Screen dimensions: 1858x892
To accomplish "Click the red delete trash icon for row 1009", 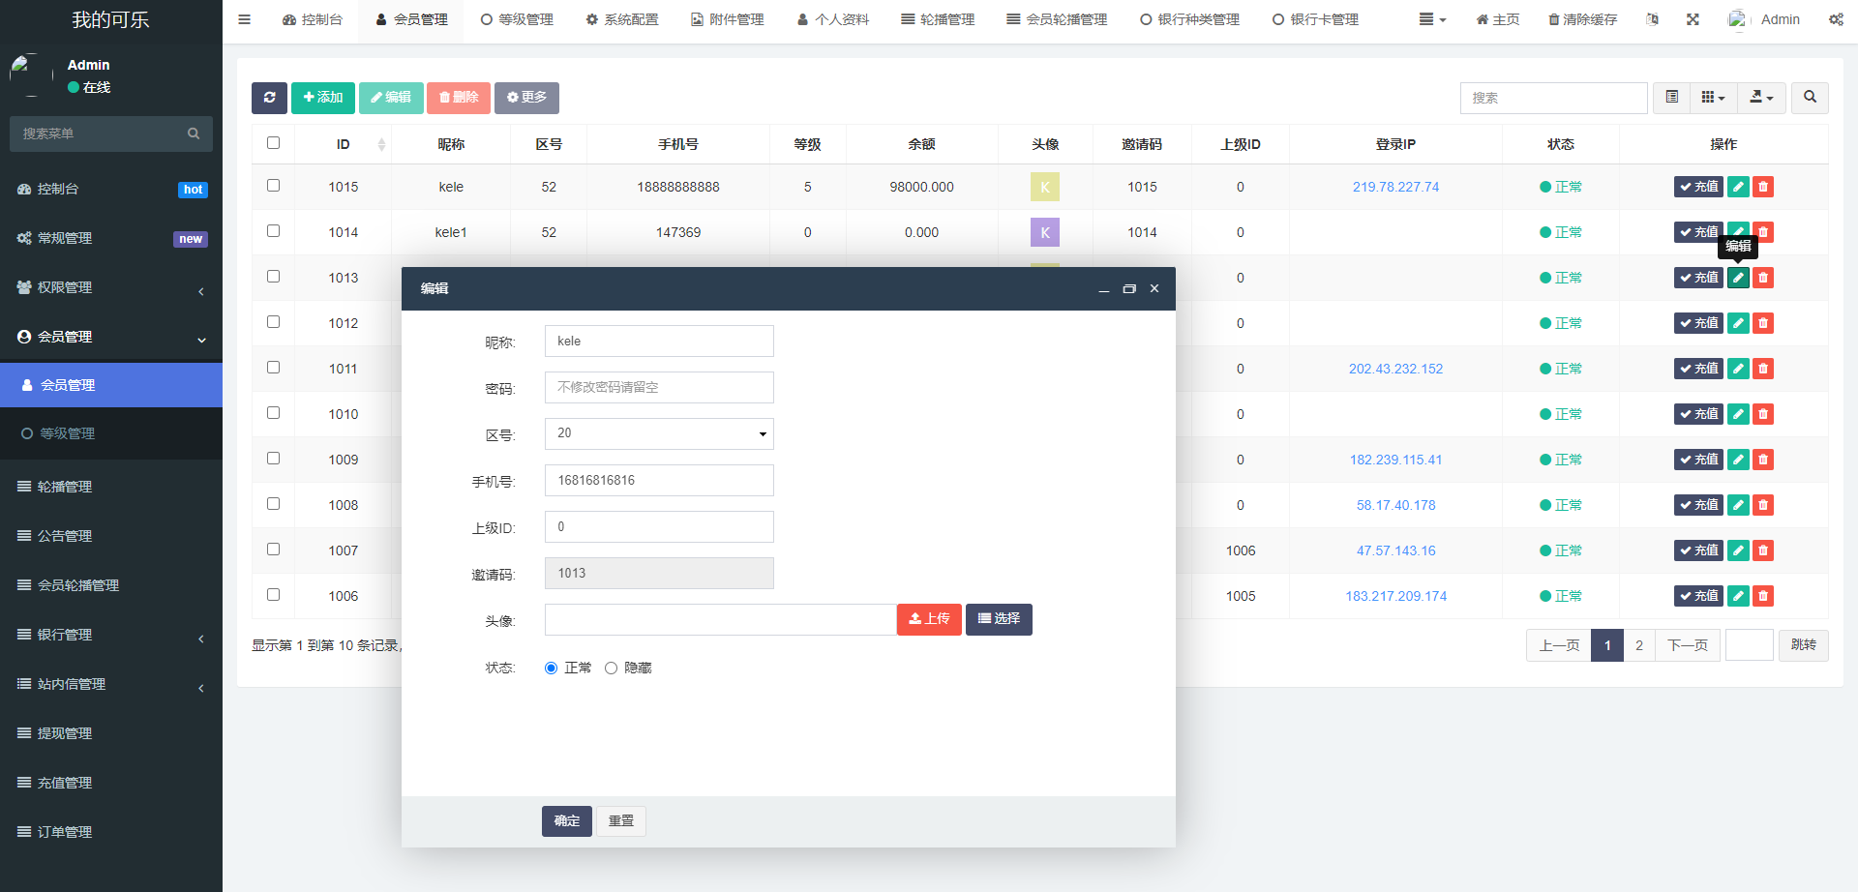I will [x=1763, y=460].
